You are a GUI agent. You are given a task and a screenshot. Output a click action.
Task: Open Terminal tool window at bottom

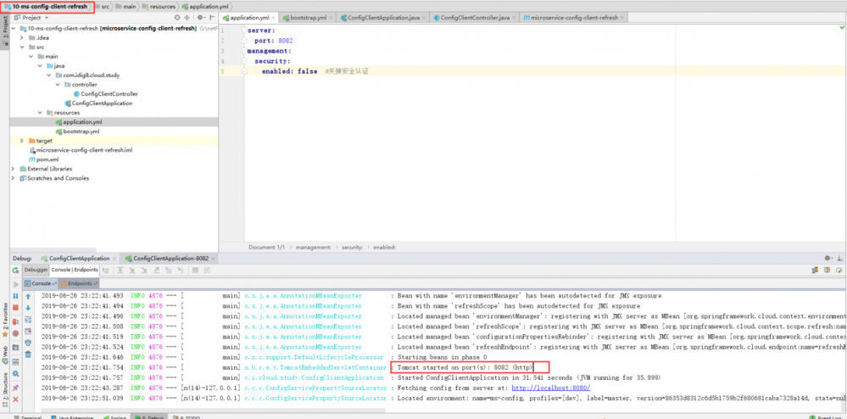[x=28, y=417]
